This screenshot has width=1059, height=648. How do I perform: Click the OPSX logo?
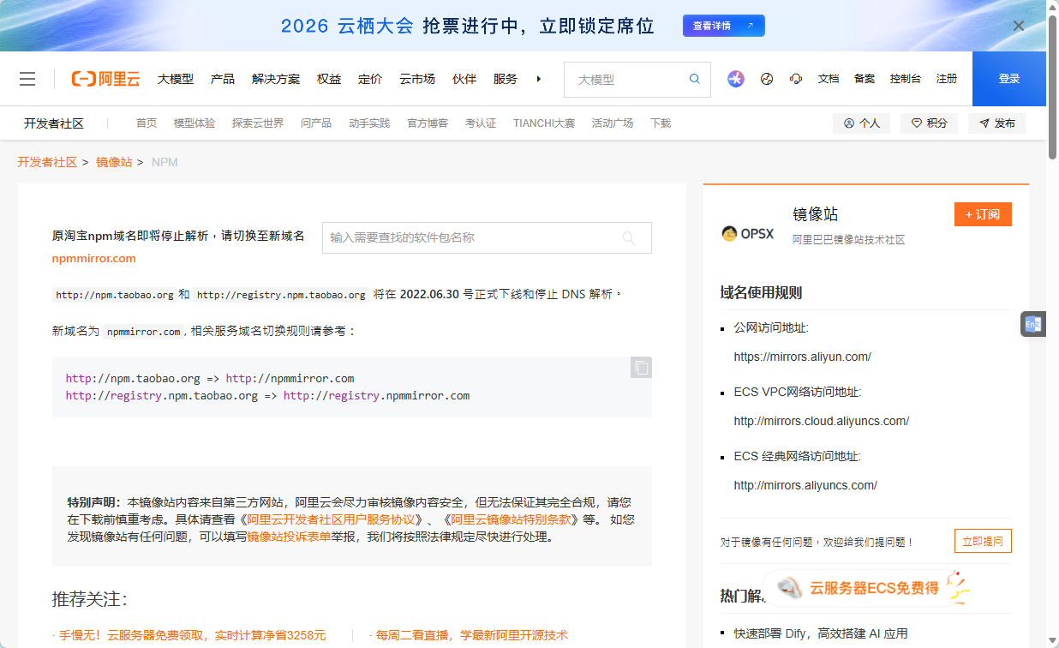coord(747,233)
